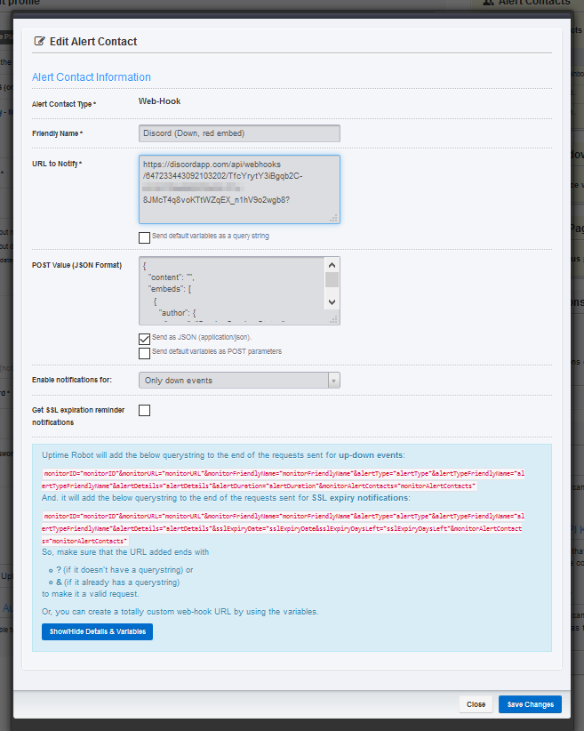Click the Alert Contact Information heading
Screen dimensions: 584x731
click(92, 76)
